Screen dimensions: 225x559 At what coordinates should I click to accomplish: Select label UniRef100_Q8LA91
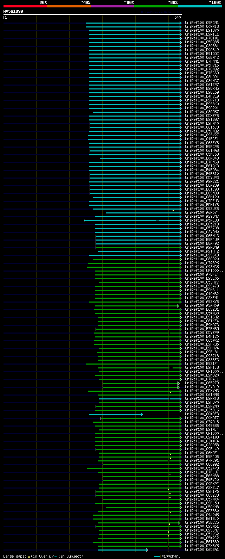(x=202, y=77)
